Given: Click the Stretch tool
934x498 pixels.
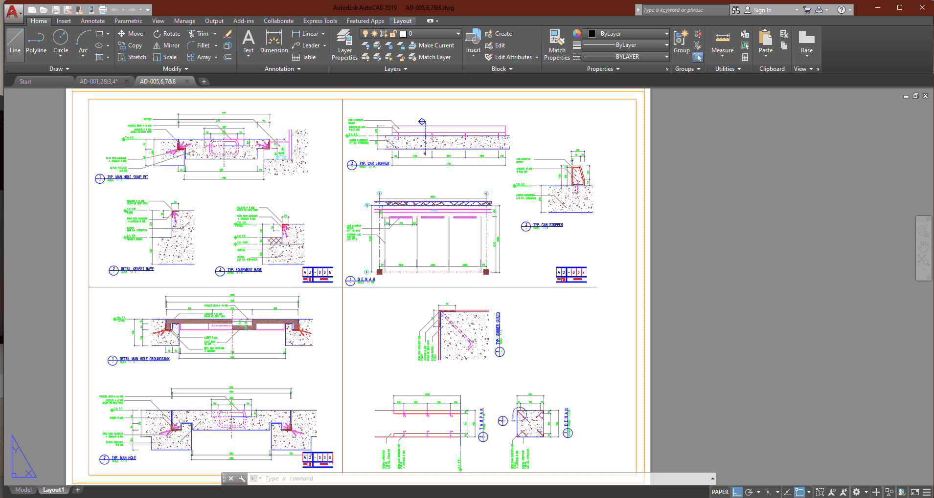Looking at the screenshot, I should coord(132,57).
